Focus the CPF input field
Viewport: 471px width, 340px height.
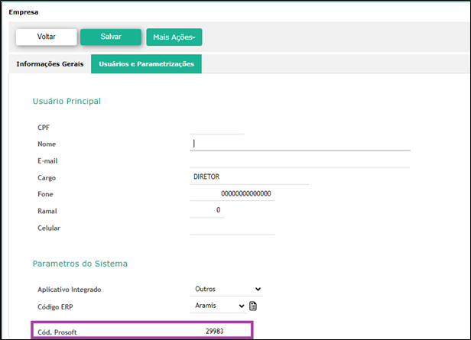point(217,128)
